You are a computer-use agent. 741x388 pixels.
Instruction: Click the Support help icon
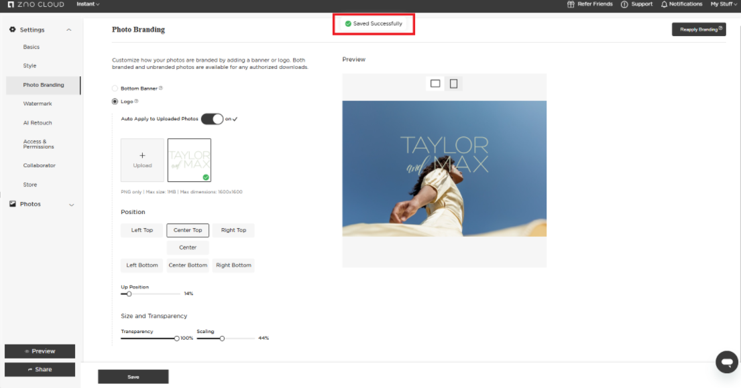click(624, 4)
